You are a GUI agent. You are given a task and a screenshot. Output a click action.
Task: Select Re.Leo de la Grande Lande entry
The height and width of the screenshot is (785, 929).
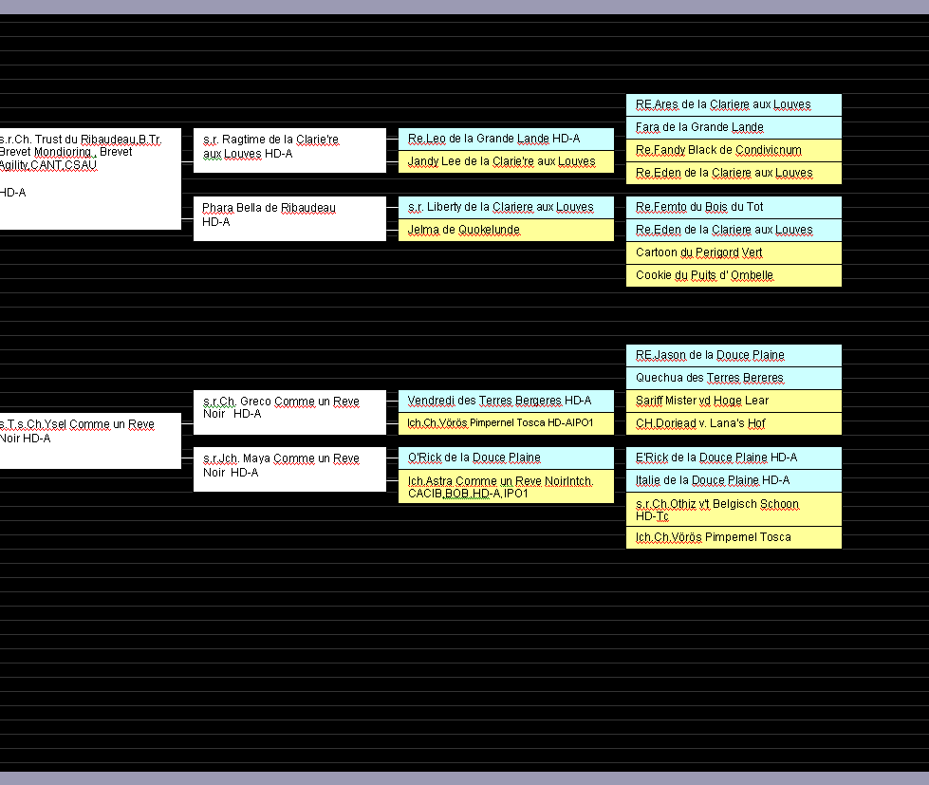(506, 139)
